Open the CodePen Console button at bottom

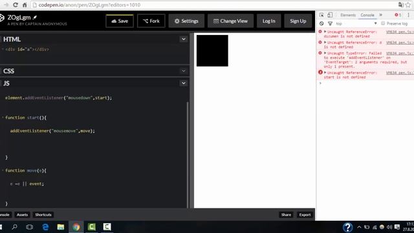coord(5,215)
